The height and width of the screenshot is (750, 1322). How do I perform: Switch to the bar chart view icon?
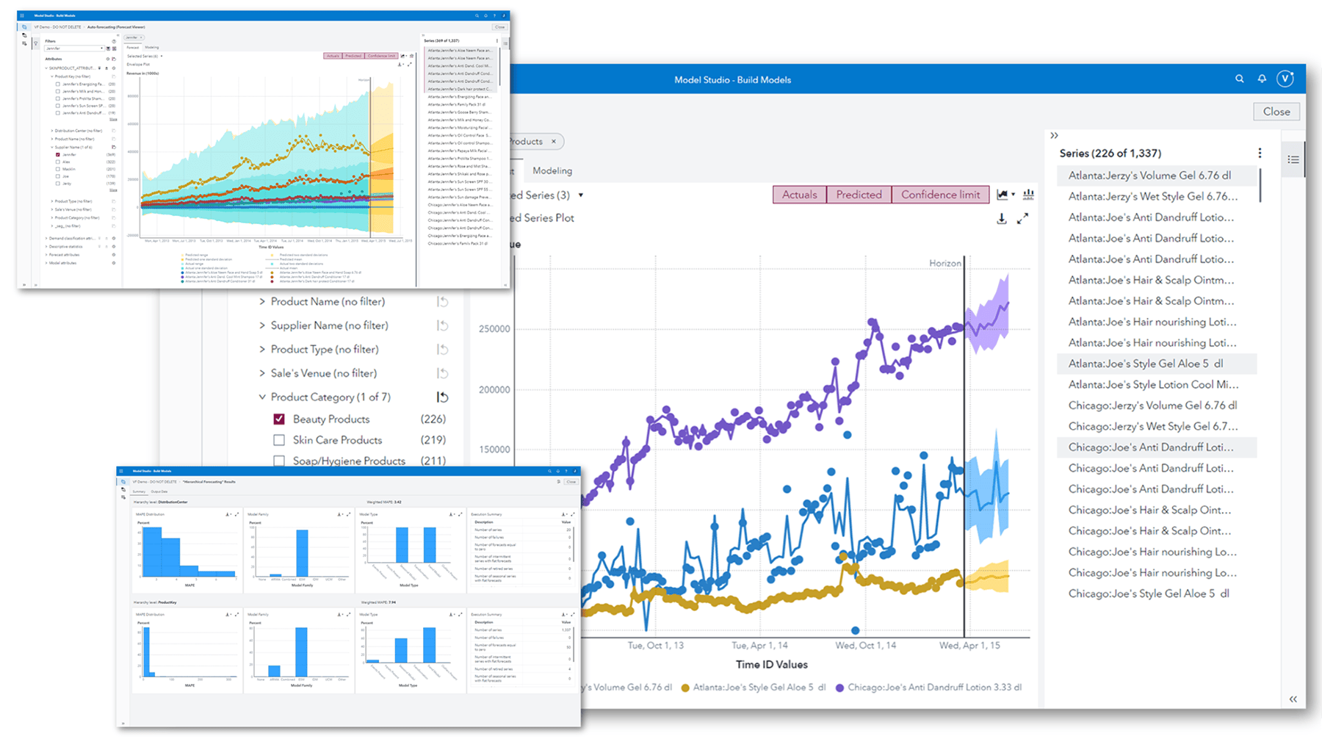pos(1028,195)
